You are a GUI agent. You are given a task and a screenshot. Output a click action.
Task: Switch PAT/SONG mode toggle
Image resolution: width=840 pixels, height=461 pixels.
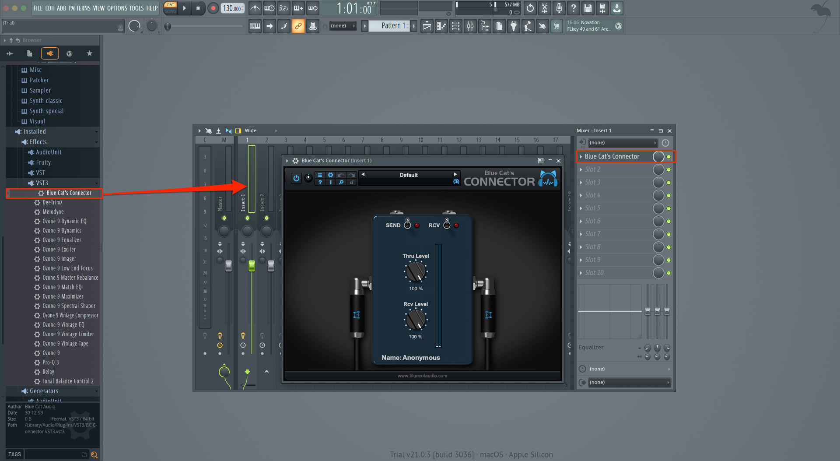[x=170, y=8]
